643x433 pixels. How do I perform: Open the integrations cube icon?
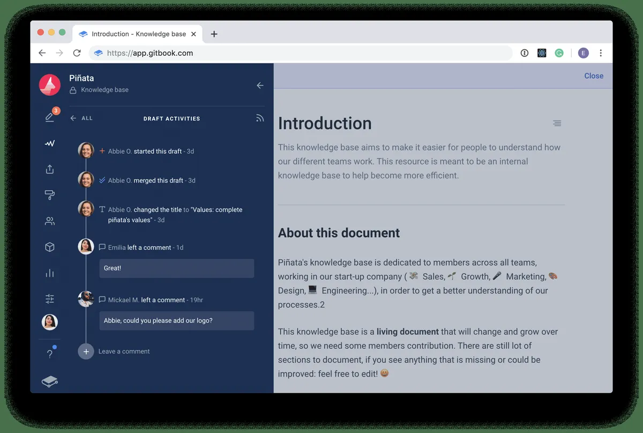click(x=49, y=247)
